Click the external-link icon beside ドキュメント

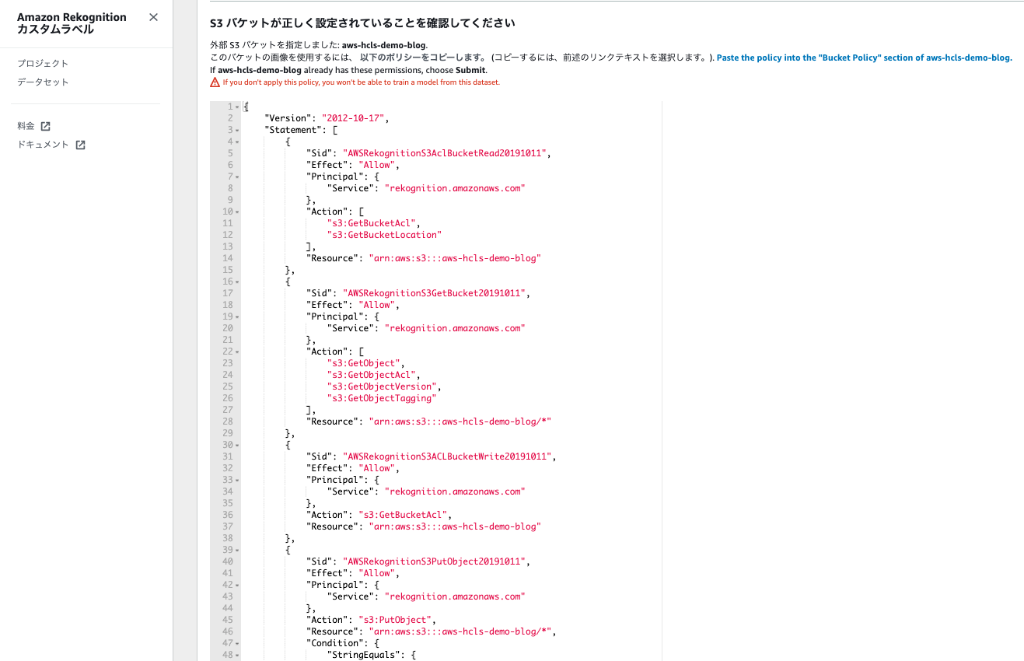pyautogui.click(x=80, y=145)
